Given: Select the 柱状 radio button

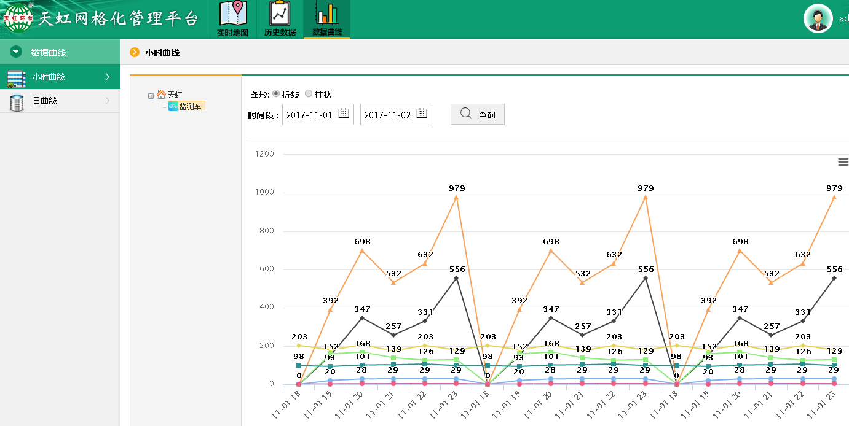Looking at the screenshot, I should 309,94.
